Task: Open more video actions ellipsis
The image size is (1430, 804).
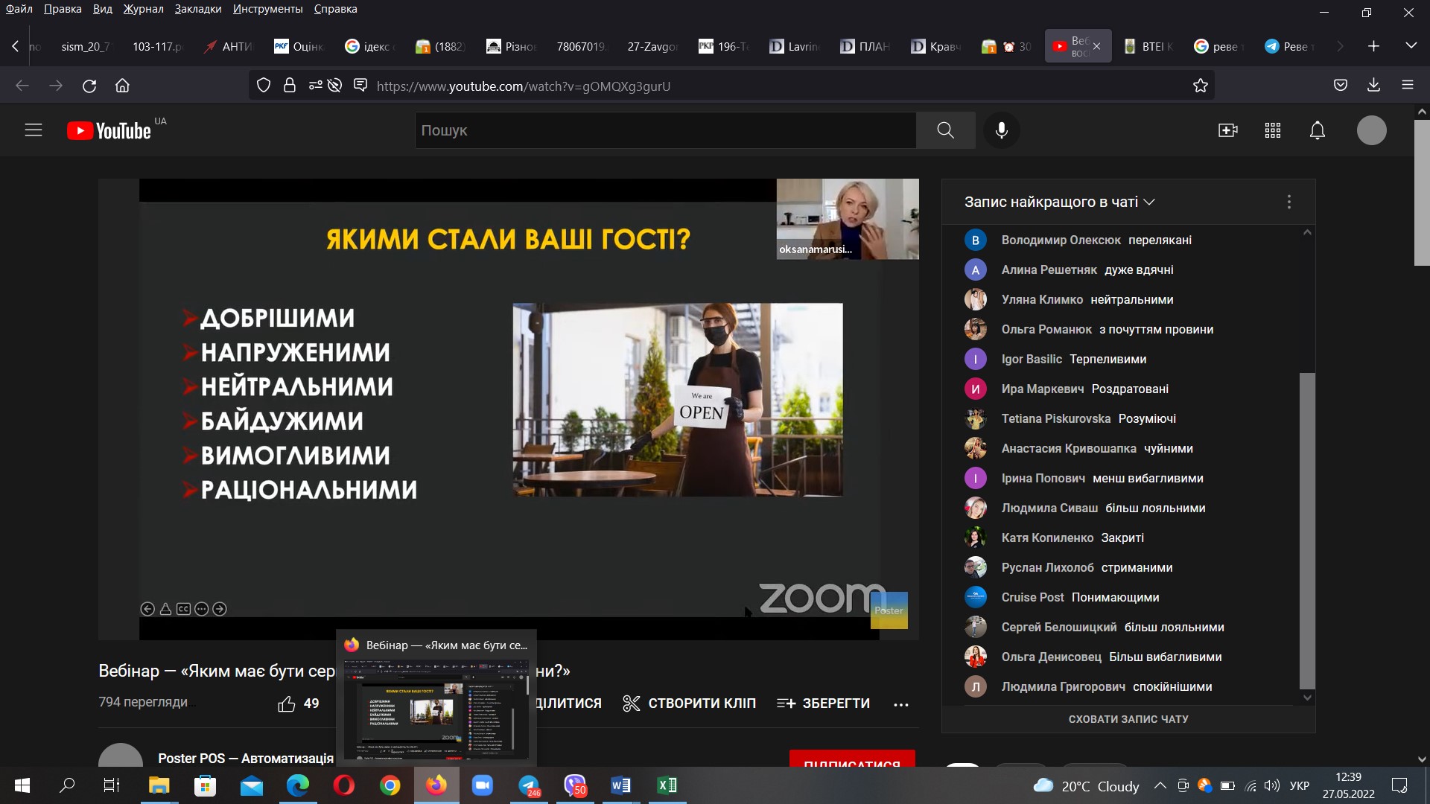Action: 900,704
